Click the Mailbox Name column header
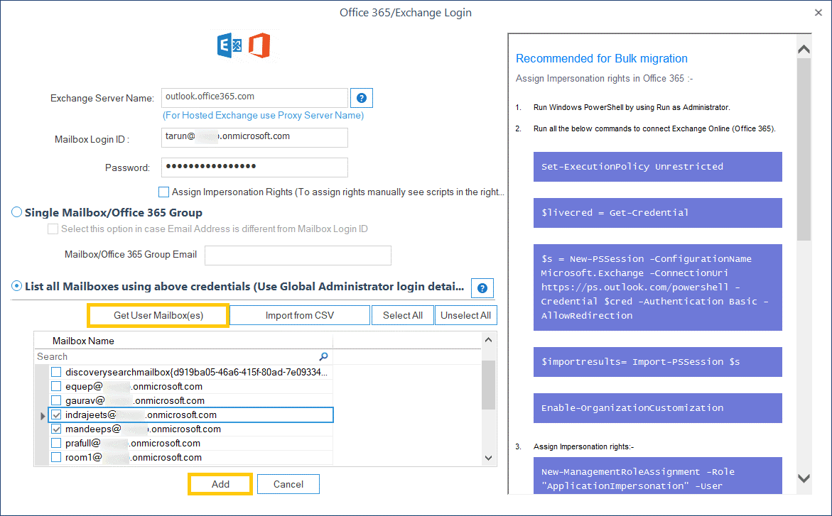This screenshot has width=832, height=516. 83,341
